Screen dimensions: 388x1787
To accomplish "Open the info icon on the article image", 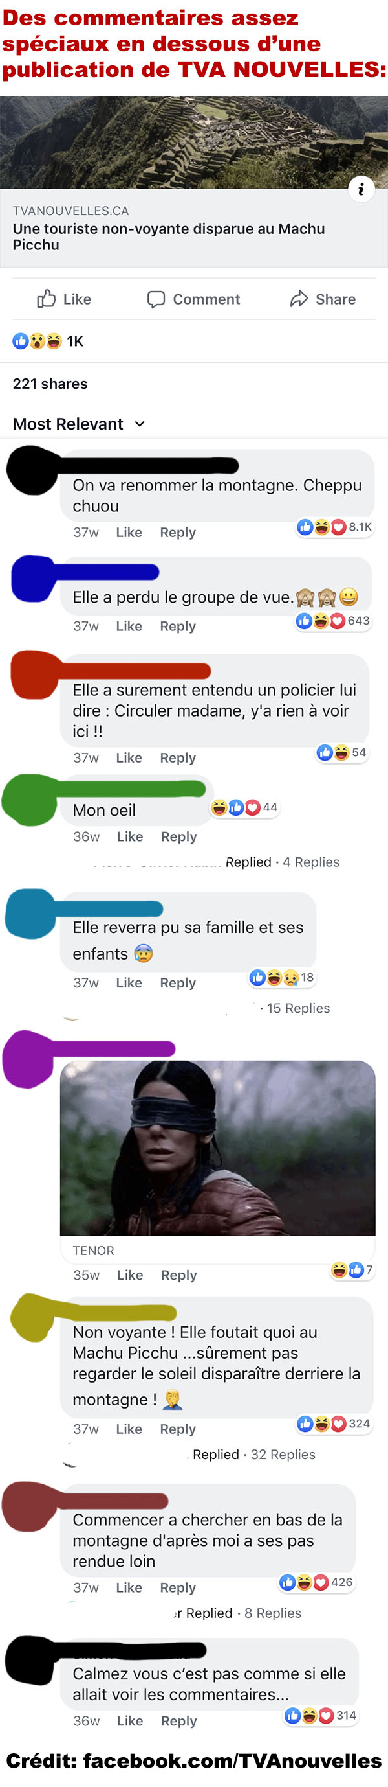I will coord(361,189).
